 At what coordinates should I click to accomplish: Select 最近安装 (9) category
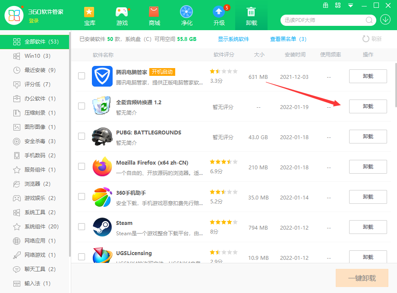coord(35,70)
